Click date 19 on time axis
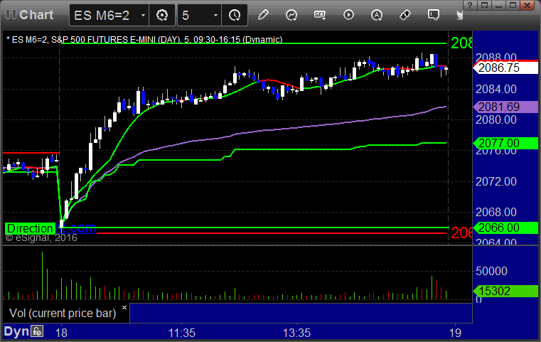541x342 pixels. 455,333
